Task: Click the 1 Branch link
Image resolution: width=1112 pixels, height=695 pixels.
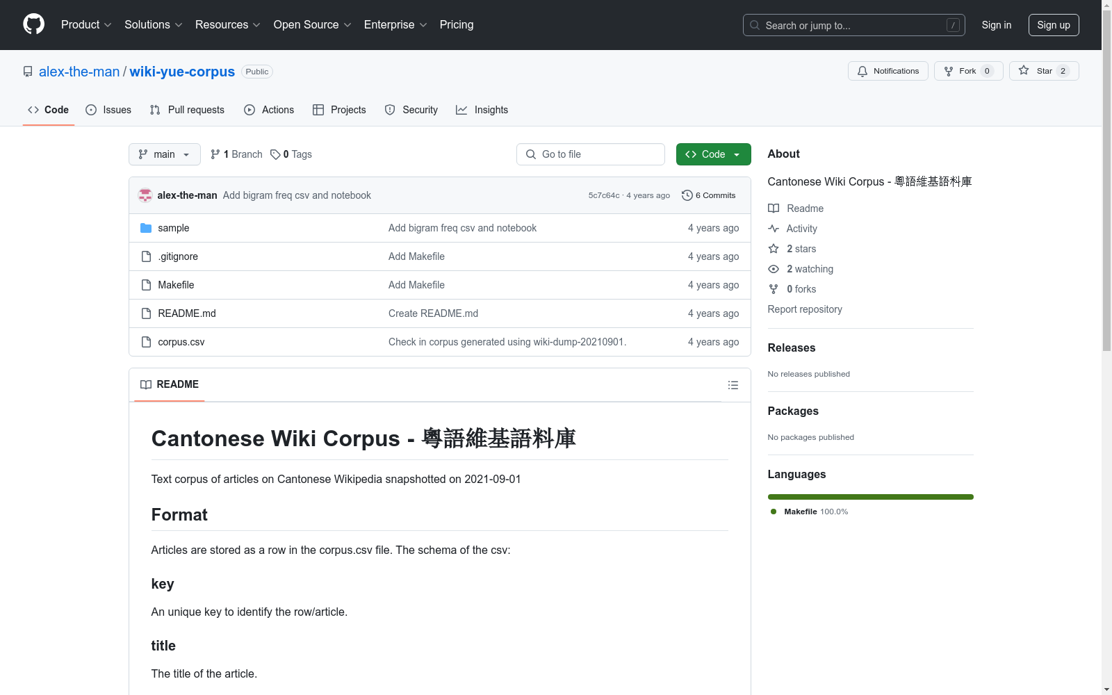Action: pos(236,154)
